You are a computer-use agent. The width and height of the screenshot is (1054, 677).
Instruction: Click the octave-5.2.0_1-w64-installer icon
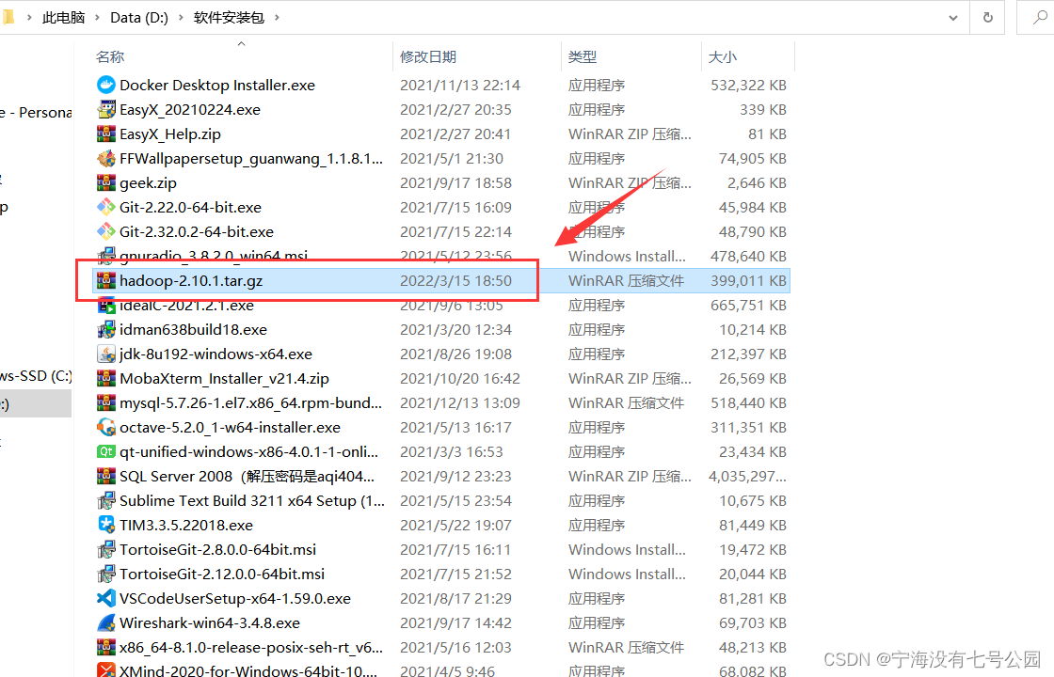106,427
